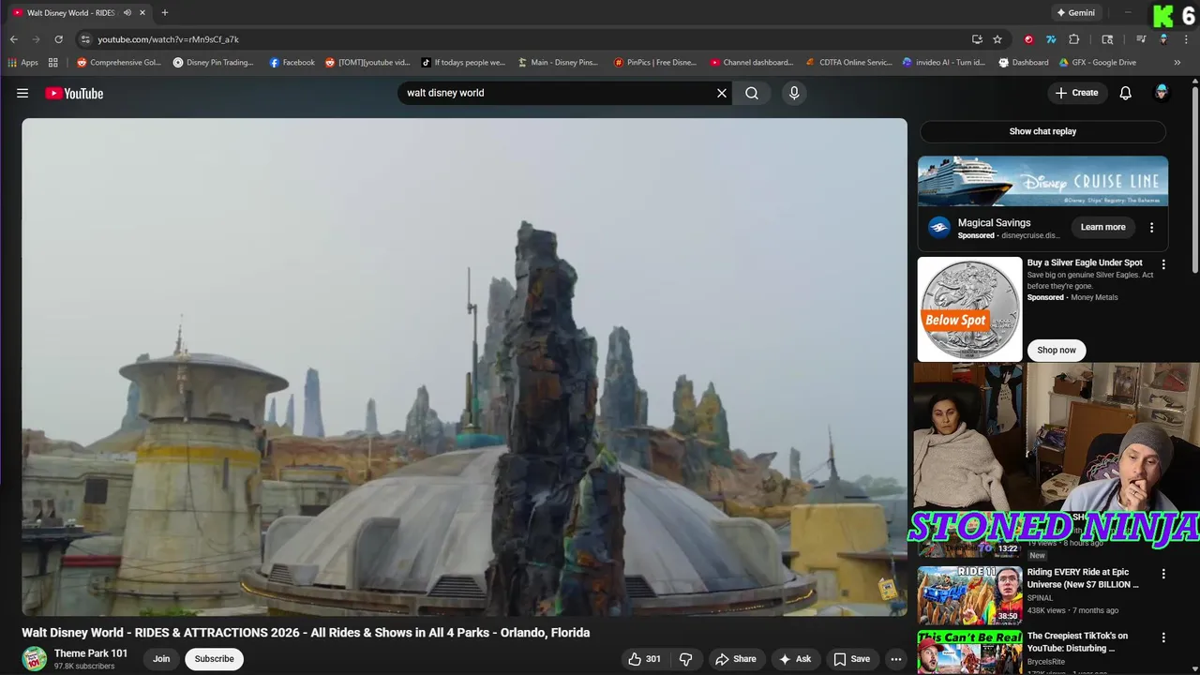1200x675 pixels.
Task: Open browser extensions puzzle icon
Action: pos(1074,39)
